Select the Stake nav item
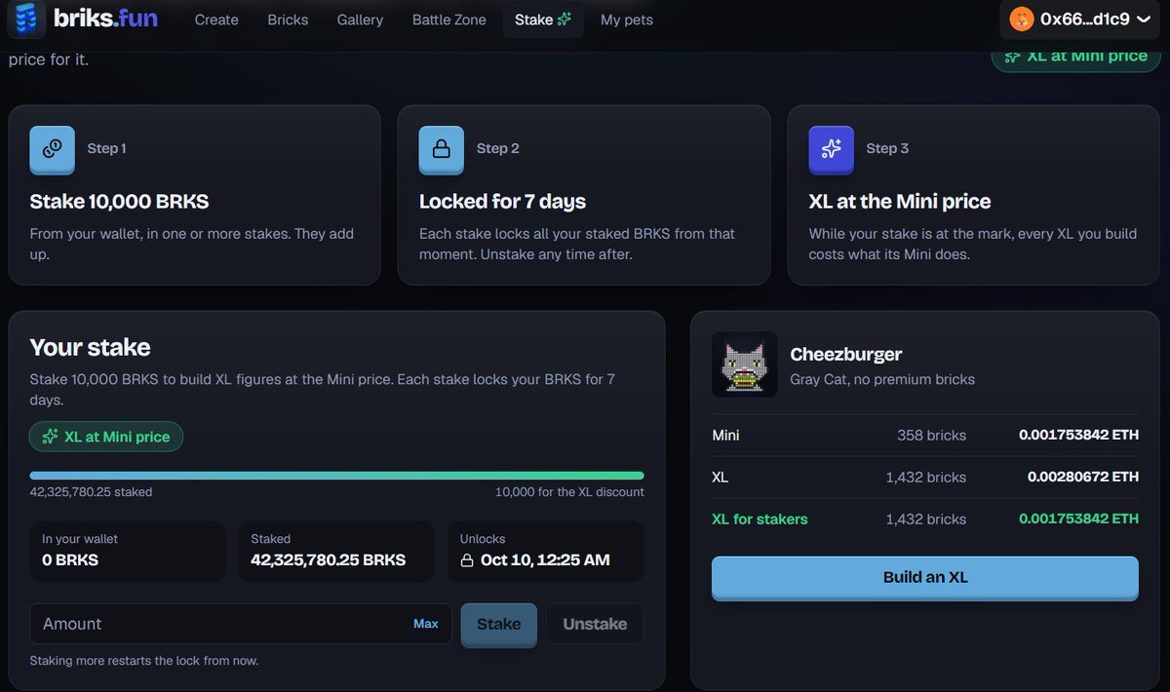 tap(543, 19)
